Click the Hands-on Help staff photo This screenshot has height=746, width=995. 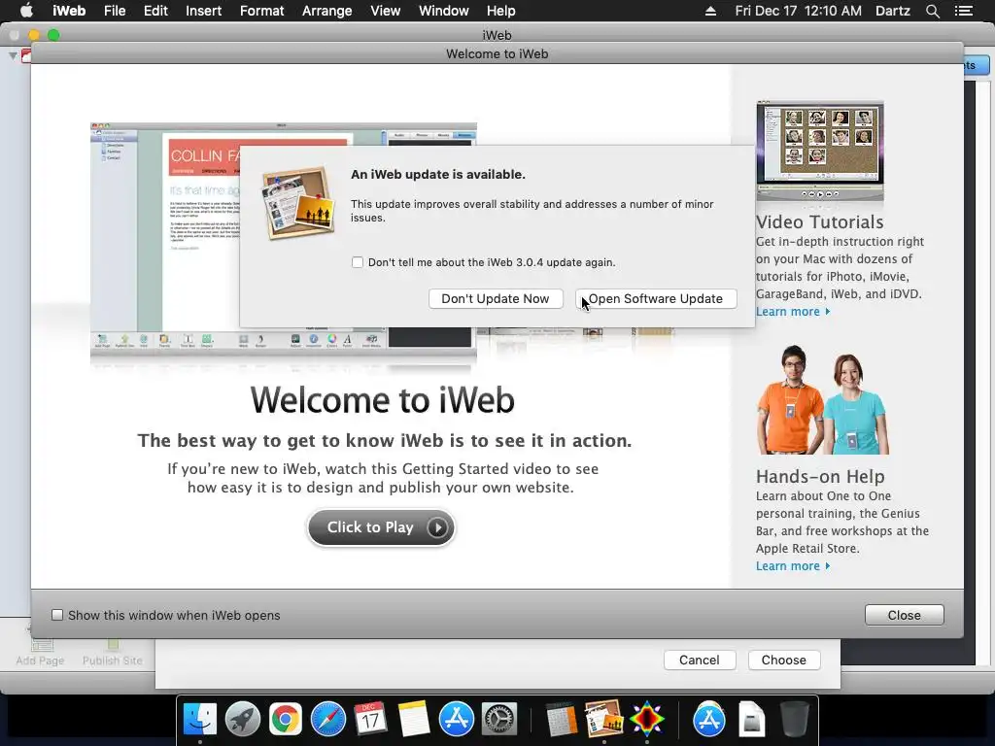tap(822, 399)
